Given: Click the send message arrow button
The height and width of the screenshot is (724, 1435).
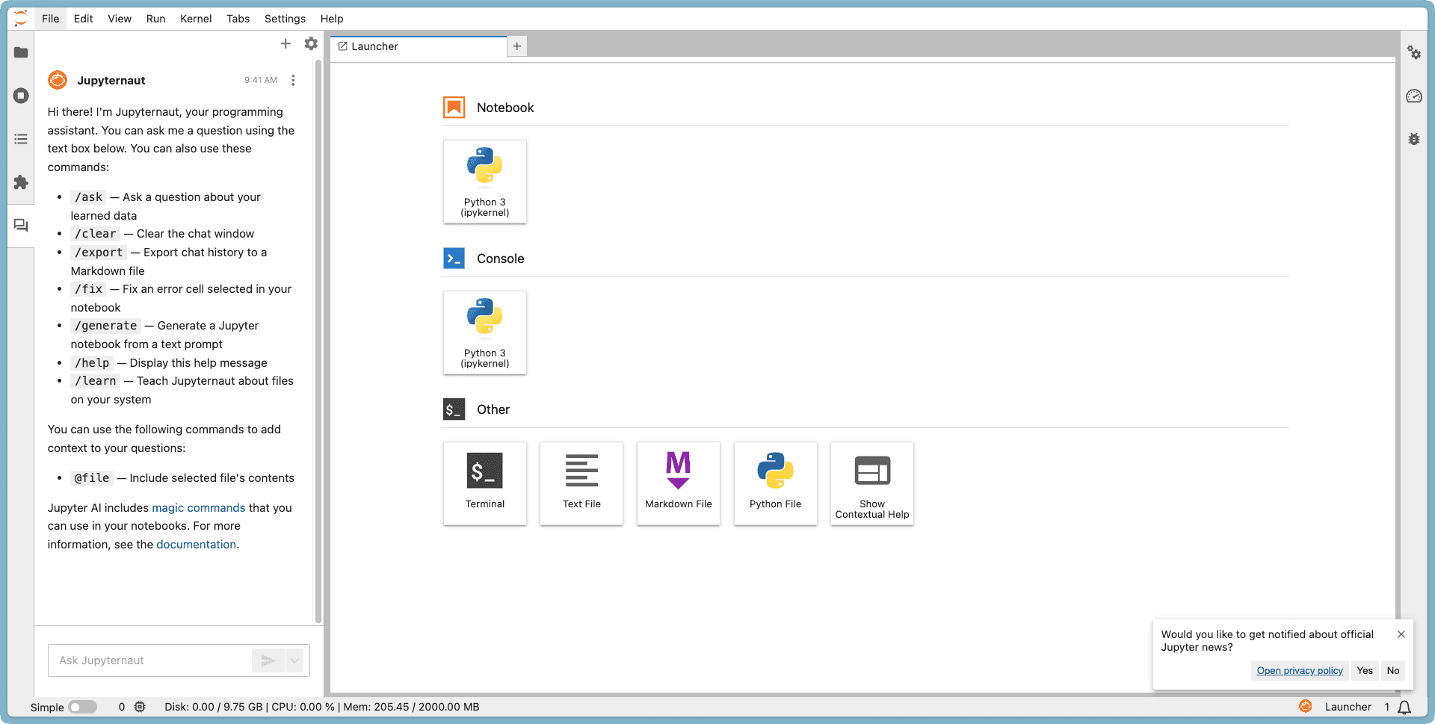Looking at the screenshot, I should [x=268, y=660].
